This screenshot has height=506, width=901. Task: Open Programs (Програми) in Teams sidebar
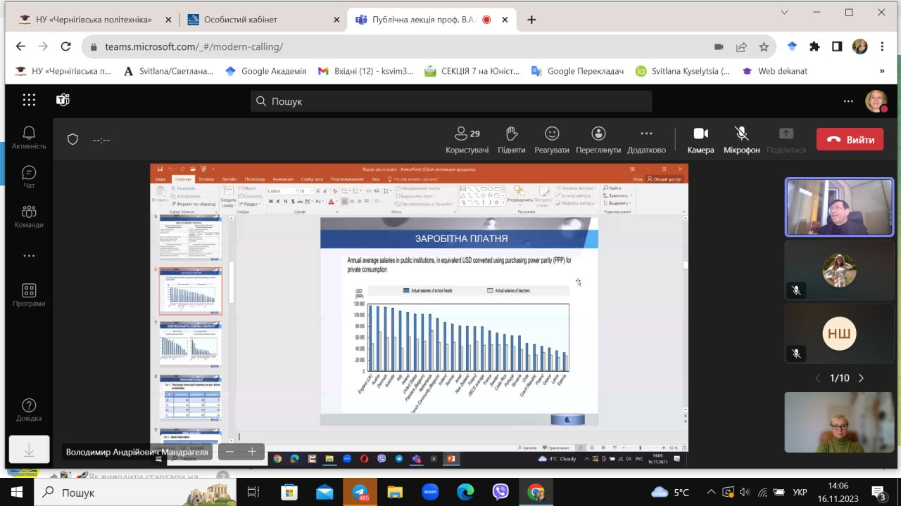click(x=29, y=295)
